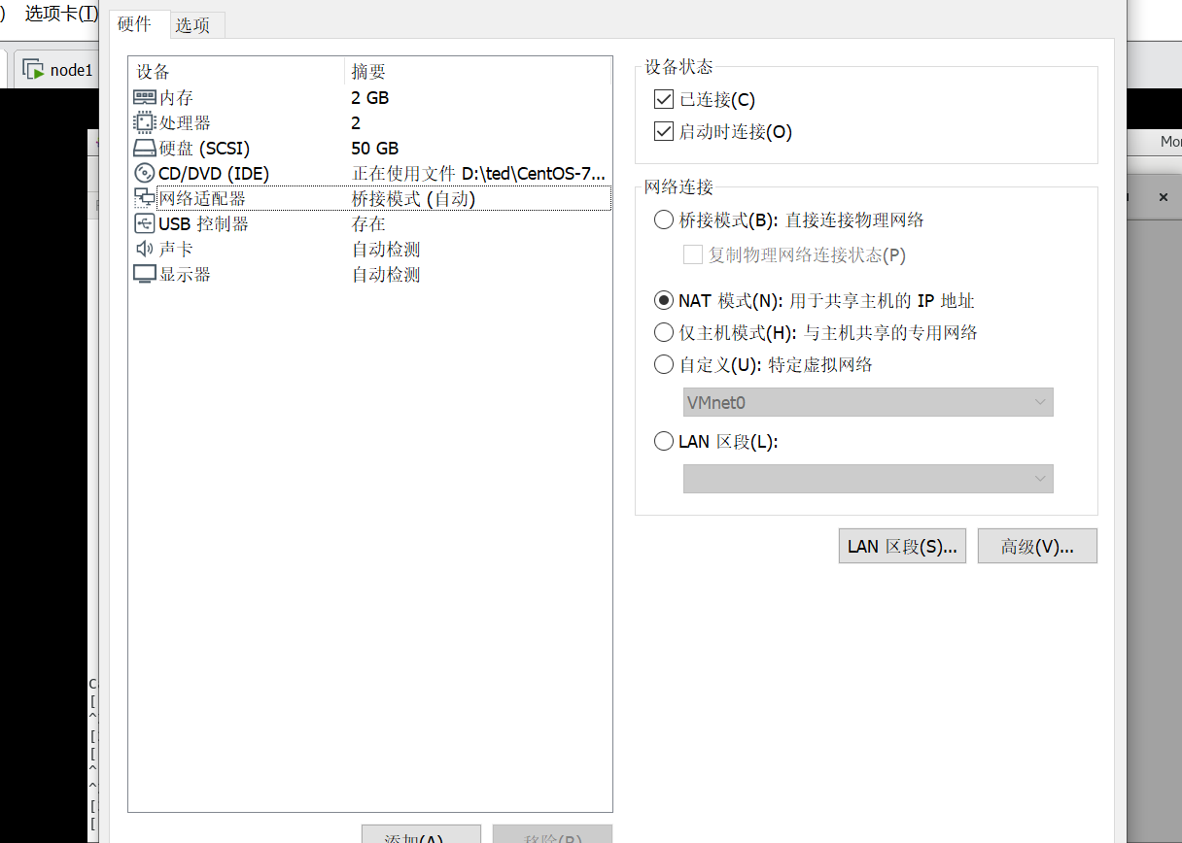This screenshot has width=1182, height=843.
Task: Click the display (显示器) monitor icon
Action: (x=144, y=275)
